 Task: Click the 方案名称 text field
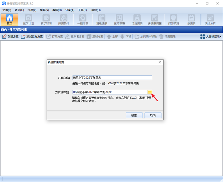pos(112,78)
